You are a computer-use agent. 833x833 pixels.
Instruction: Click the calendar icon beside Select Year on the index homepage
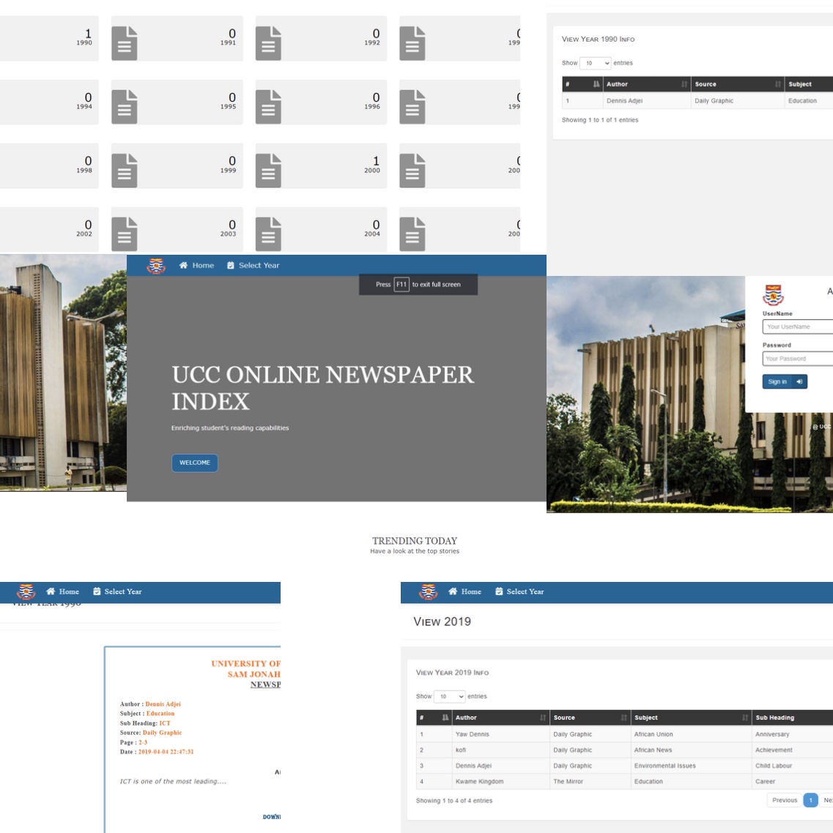pyautogui.click(x=231, y=265)
